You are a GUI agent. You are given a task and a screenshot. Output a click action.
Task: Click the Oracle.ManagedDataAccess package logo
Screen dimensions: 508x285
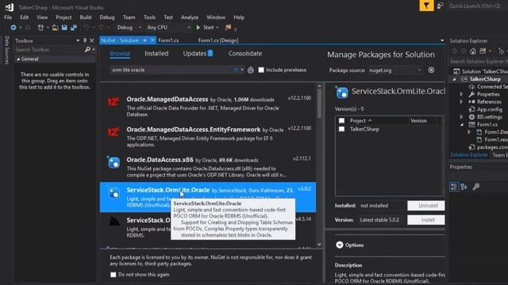(113, 102)
